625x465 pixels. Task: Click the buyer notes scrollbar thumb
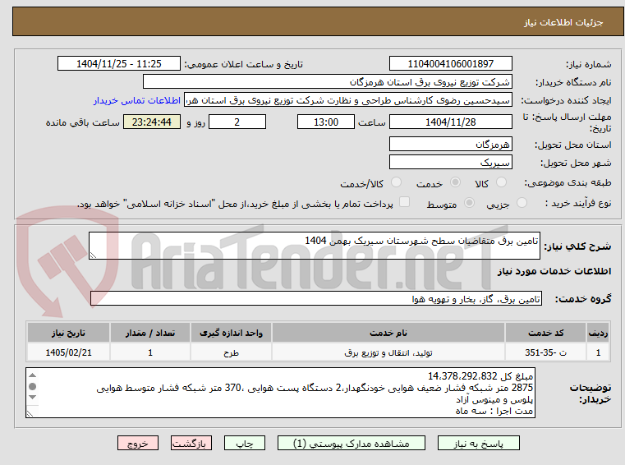(33, 386)
